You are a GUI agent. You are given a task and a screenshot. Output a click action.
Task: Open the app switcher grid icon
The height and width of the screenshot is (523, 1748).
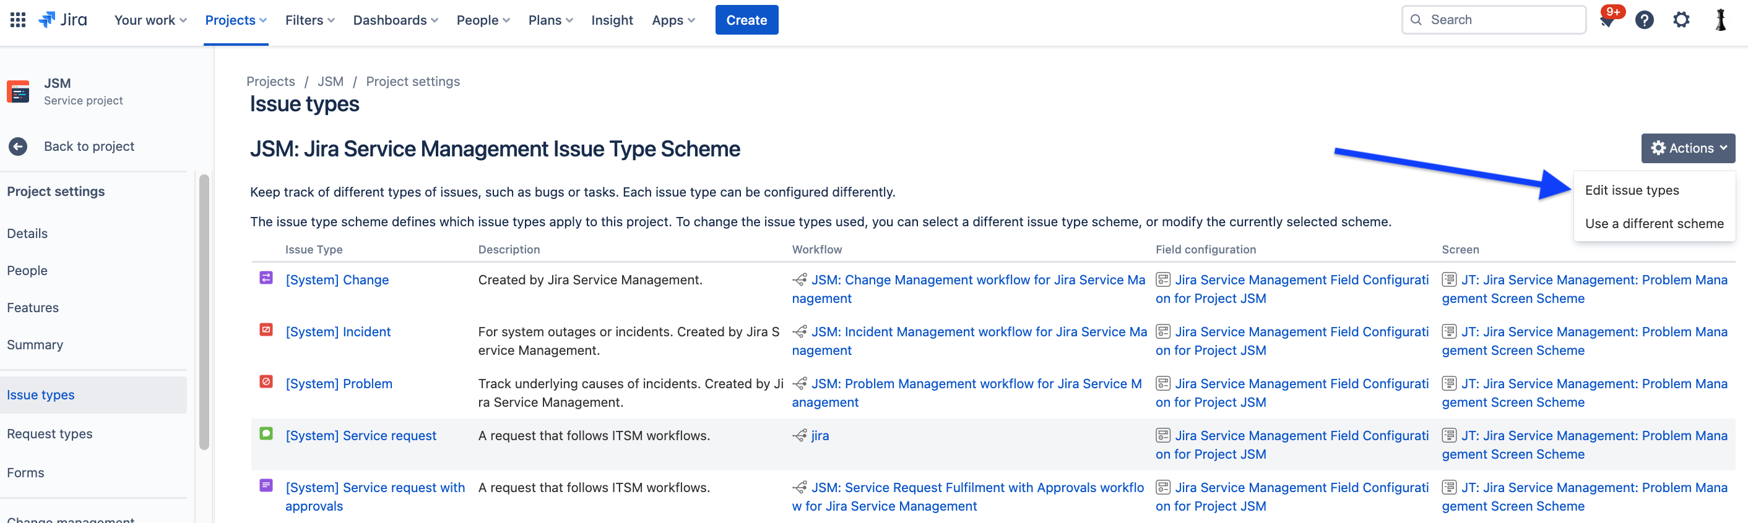click(x=19, y=20)
